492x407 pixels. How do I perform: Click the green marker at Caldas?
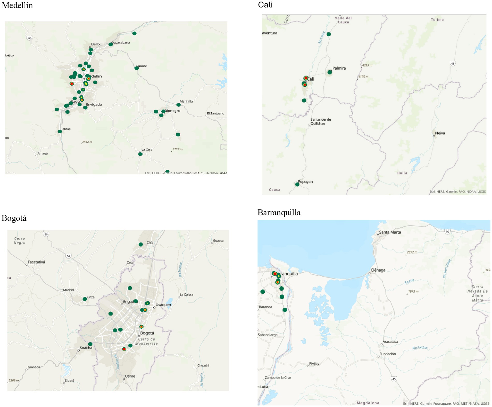coord(60,132)
